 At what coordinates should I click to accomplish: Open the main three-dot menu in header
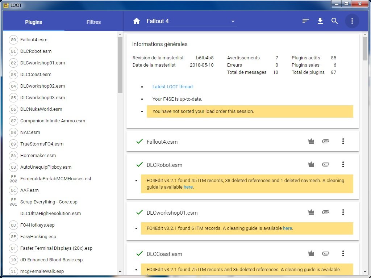click(352, 21)
